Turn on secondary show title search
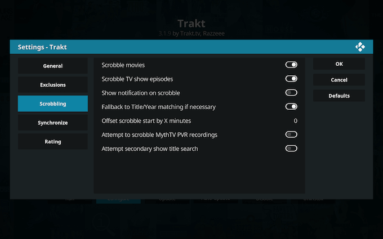383x239 pixels. [x=291, y=148]
